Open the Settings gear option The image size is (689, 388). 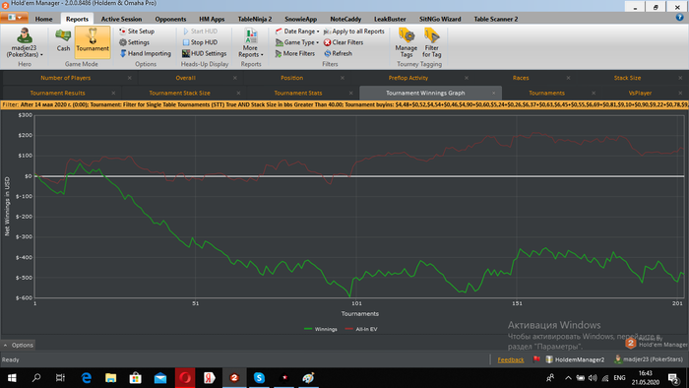(x=134, y=42)
